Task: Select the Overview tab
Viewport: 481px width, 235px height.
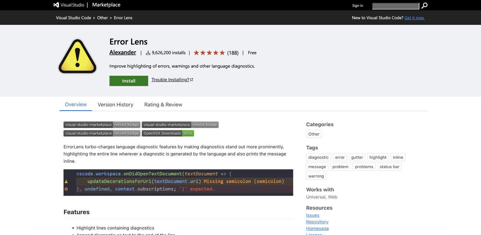Action: (x=76, y=104)
